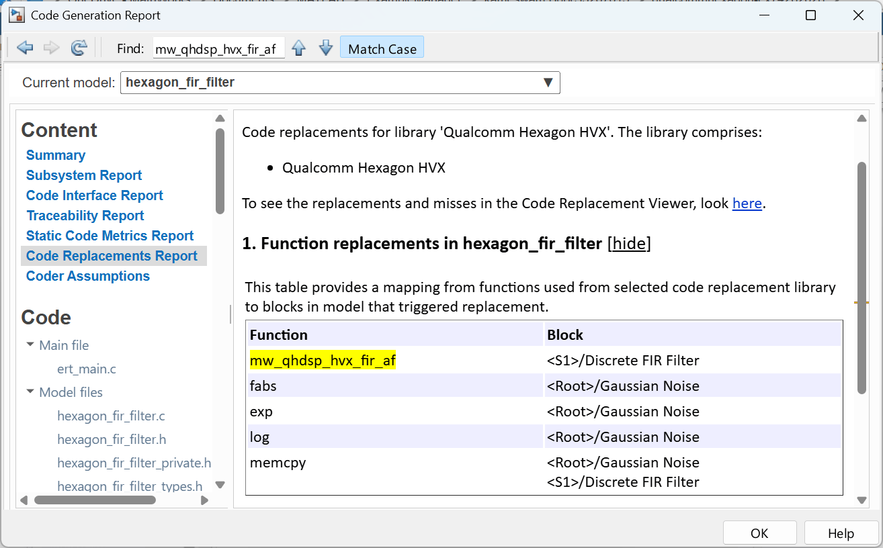Image resolution: width=883 pixels, height=548 pixels.
Task: Open hexagon_fir_filter_types.h file
Action: pyautogui.click(x=130, y=486)
